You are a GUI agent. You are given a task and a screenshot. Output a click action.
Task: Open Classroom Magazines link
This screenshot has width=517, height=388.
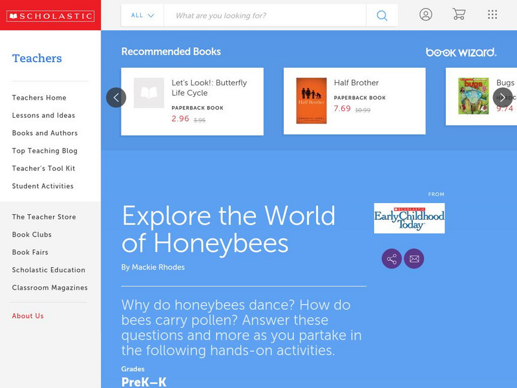50,288
